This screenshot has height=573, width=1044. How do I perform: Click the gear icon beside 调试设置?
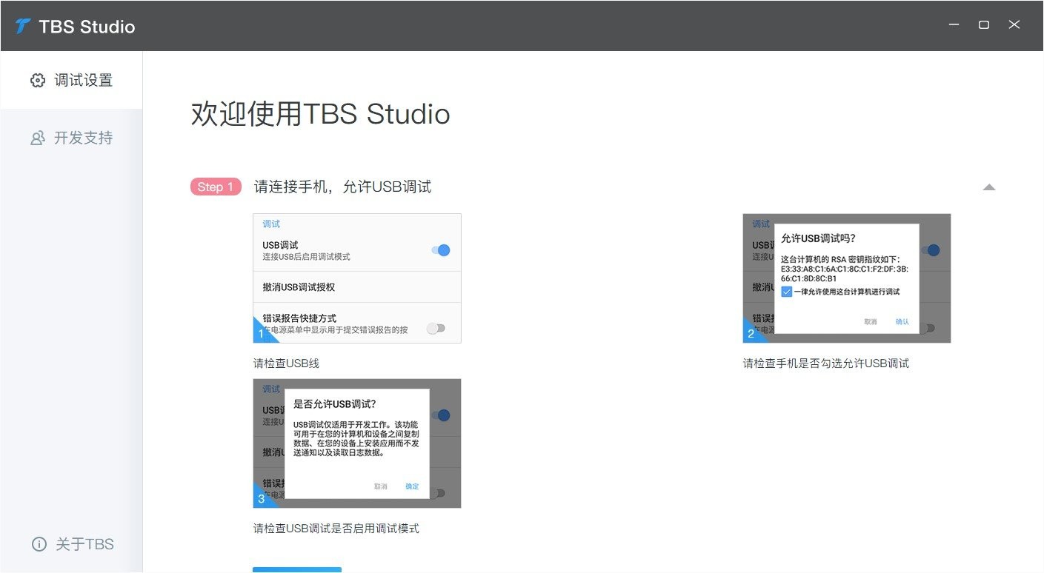coord(38,80)
